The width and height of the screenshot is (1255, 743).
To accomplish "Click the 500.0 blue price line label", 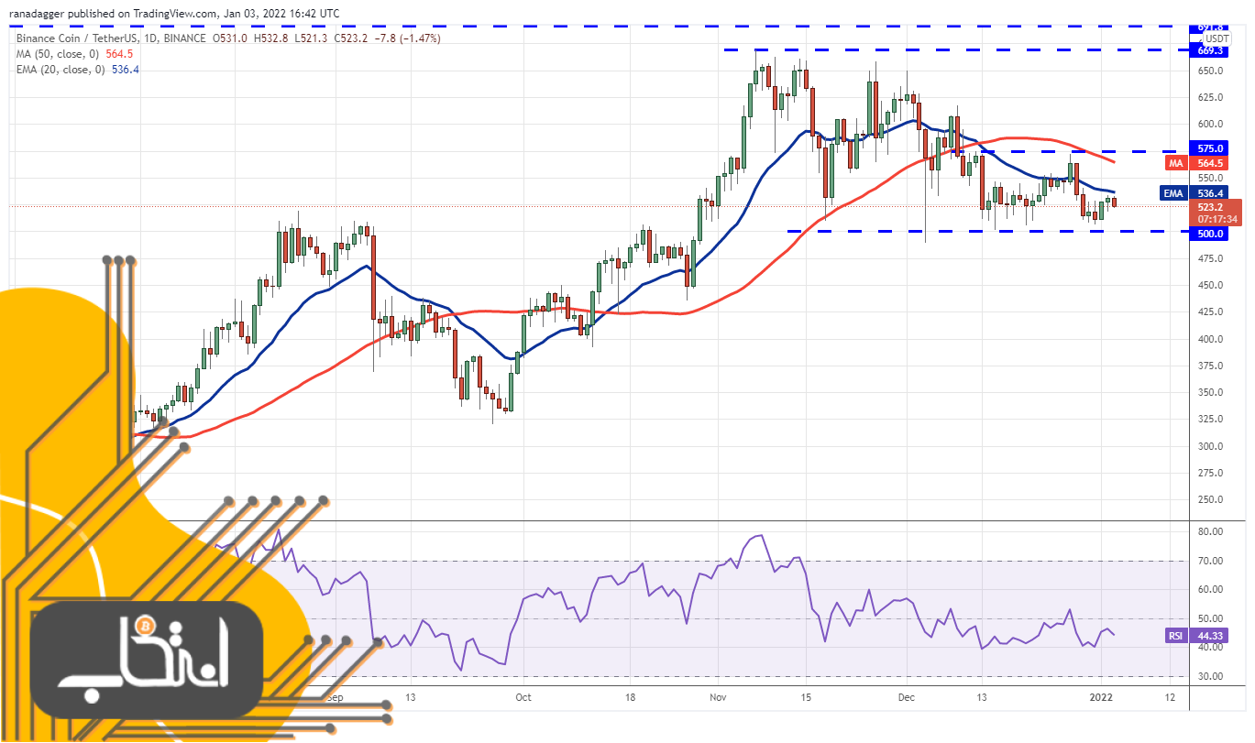I will pos(1211,234).
